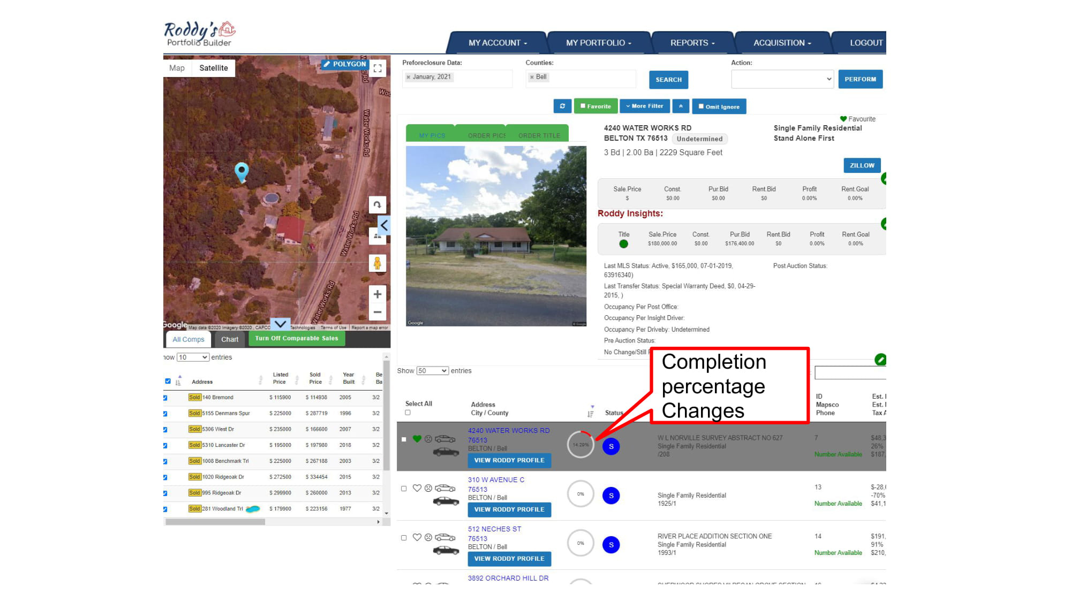
Task: Click the black car icon for 512 Neches St
Action: (446, 551)
